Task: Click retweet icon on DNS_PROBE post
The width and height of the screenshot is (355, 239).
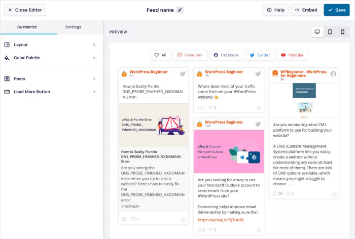Action: tap(124, 219)
